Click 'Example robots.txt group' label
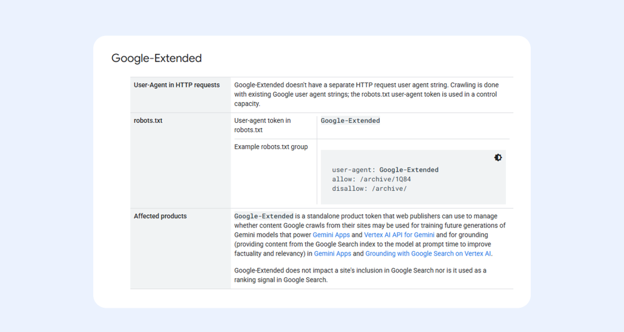The height and width of the screenshot is (332, 624). click(271, 147)
